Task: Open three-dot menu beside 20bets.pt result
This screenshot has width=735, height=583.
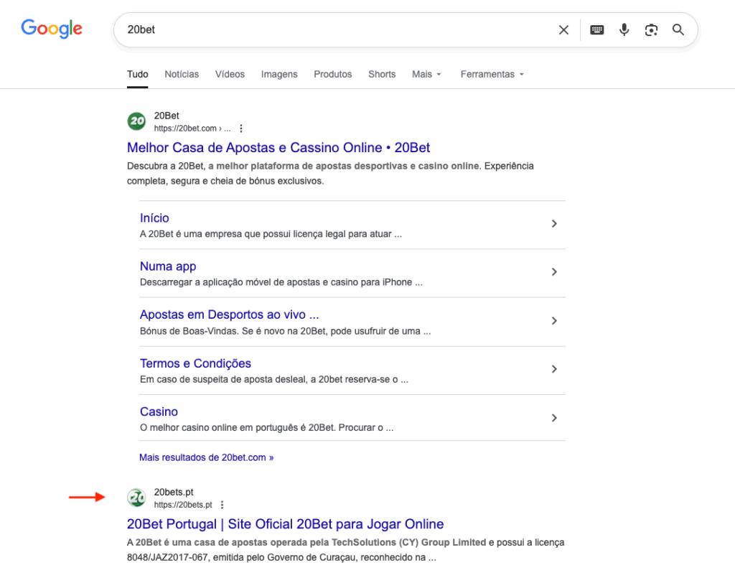Action: [x=222, y=505]
